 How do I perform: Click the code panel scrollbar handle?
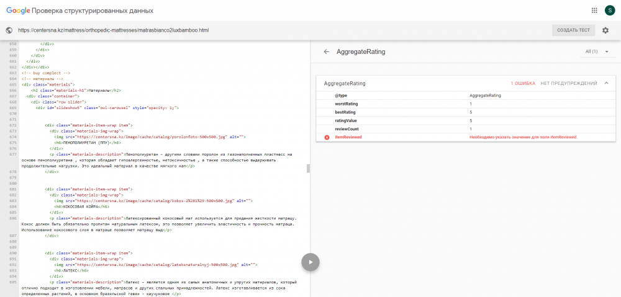click(x=308, y=169)
